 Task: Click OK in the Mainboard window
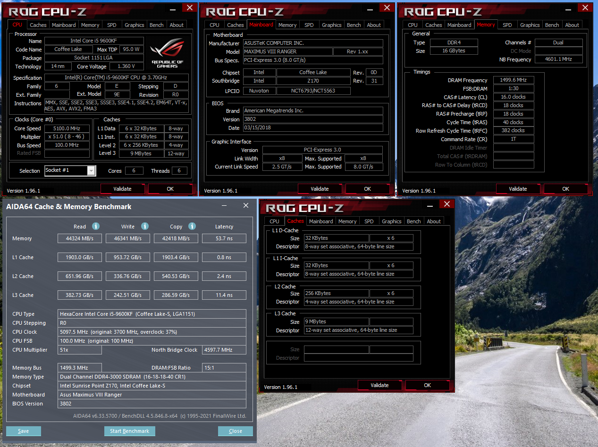(x=368, y=189)
